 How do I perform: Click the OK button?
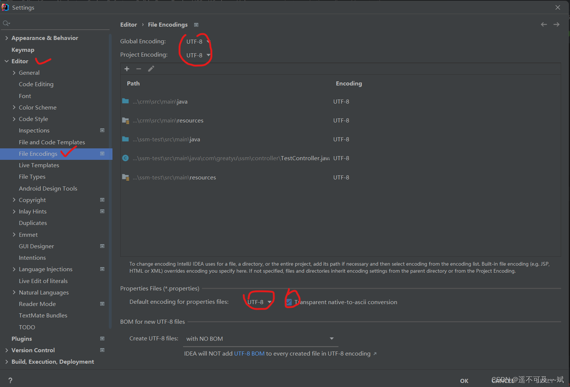[464, 381]
